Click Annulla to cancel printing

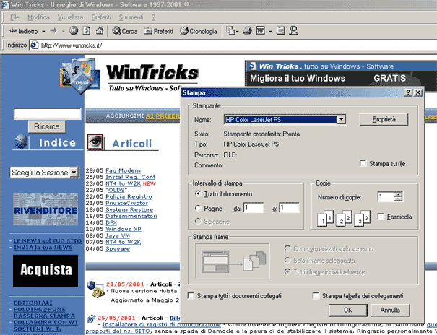[390, 310]
